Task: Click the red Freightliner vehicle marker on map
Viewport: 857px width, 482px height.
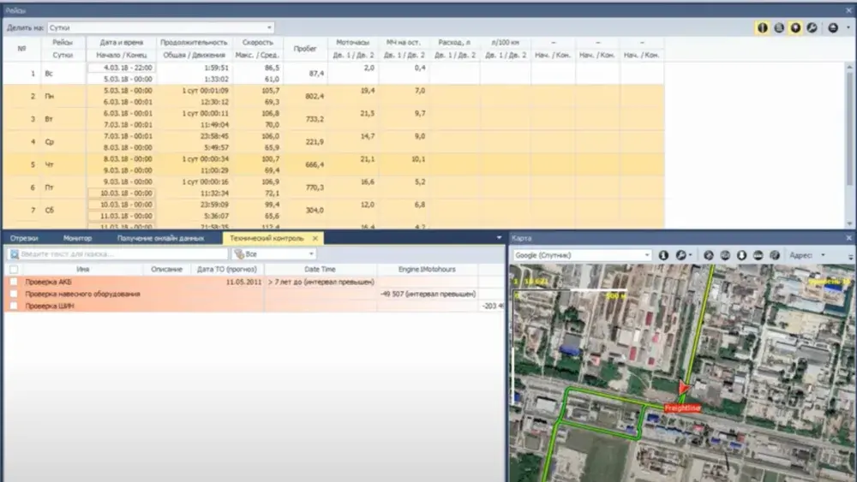Action: point(682,408)
